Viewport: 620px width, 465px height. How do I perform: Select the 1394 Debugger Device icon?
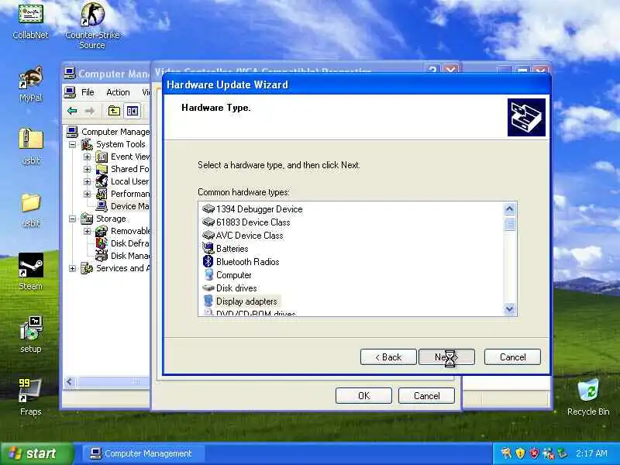coord(208,208)
